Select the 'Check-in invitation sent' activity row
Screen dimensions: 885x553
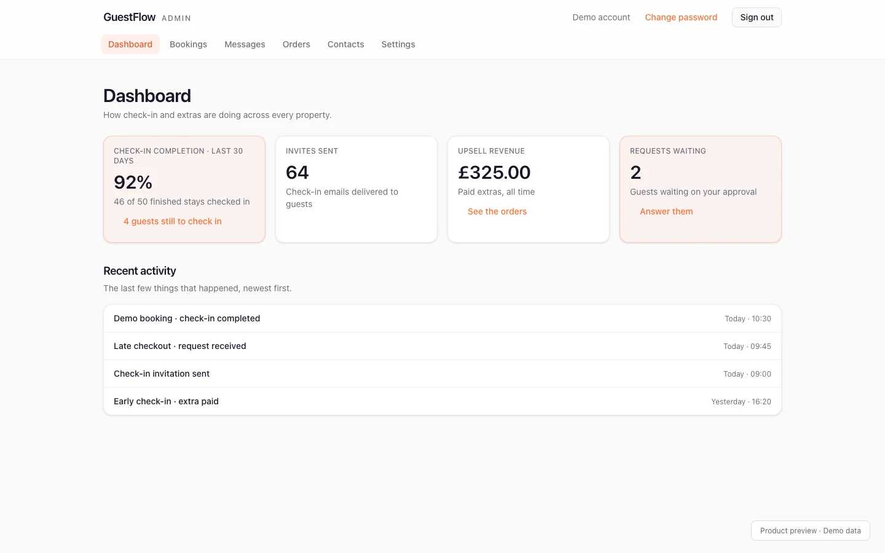click(442, 374)
